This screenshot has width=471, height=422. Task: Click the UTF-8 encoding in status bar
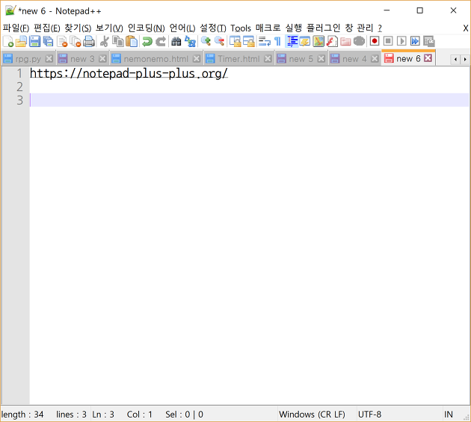[369, 415]
